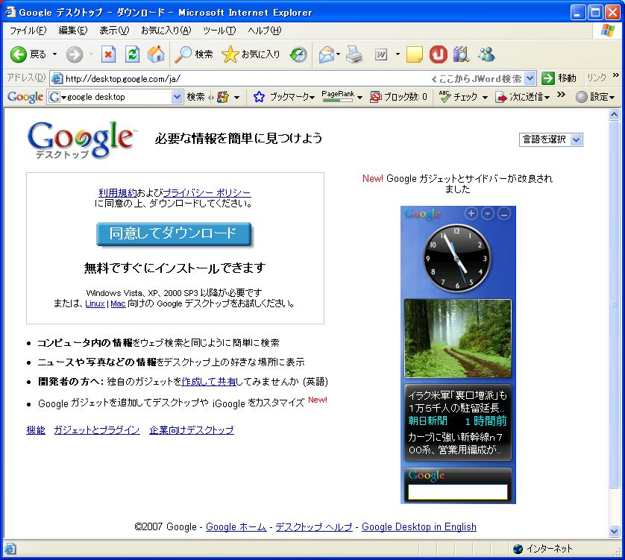Screen dimensions: 625x560
Task: Open the ファイル(F) menu
Action: (x=28, y=31)
